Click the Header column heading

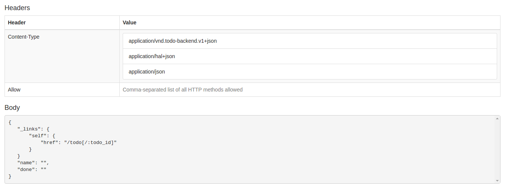click(x=17, y=22)
